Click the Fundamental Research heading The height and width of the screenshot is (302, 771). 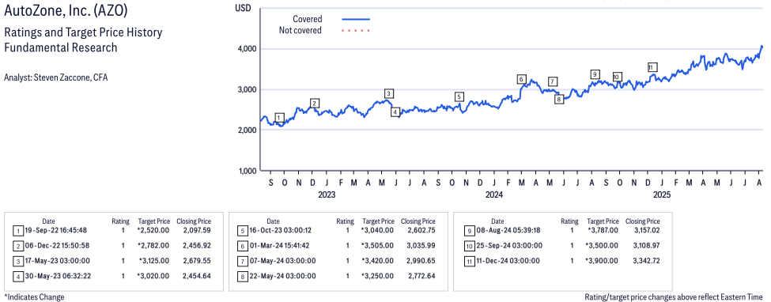(60, 47)
